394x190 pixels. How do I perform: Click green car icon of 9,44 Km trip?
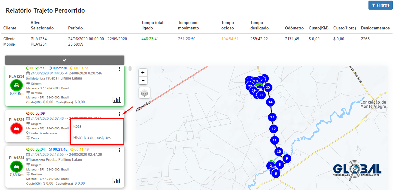17,85
